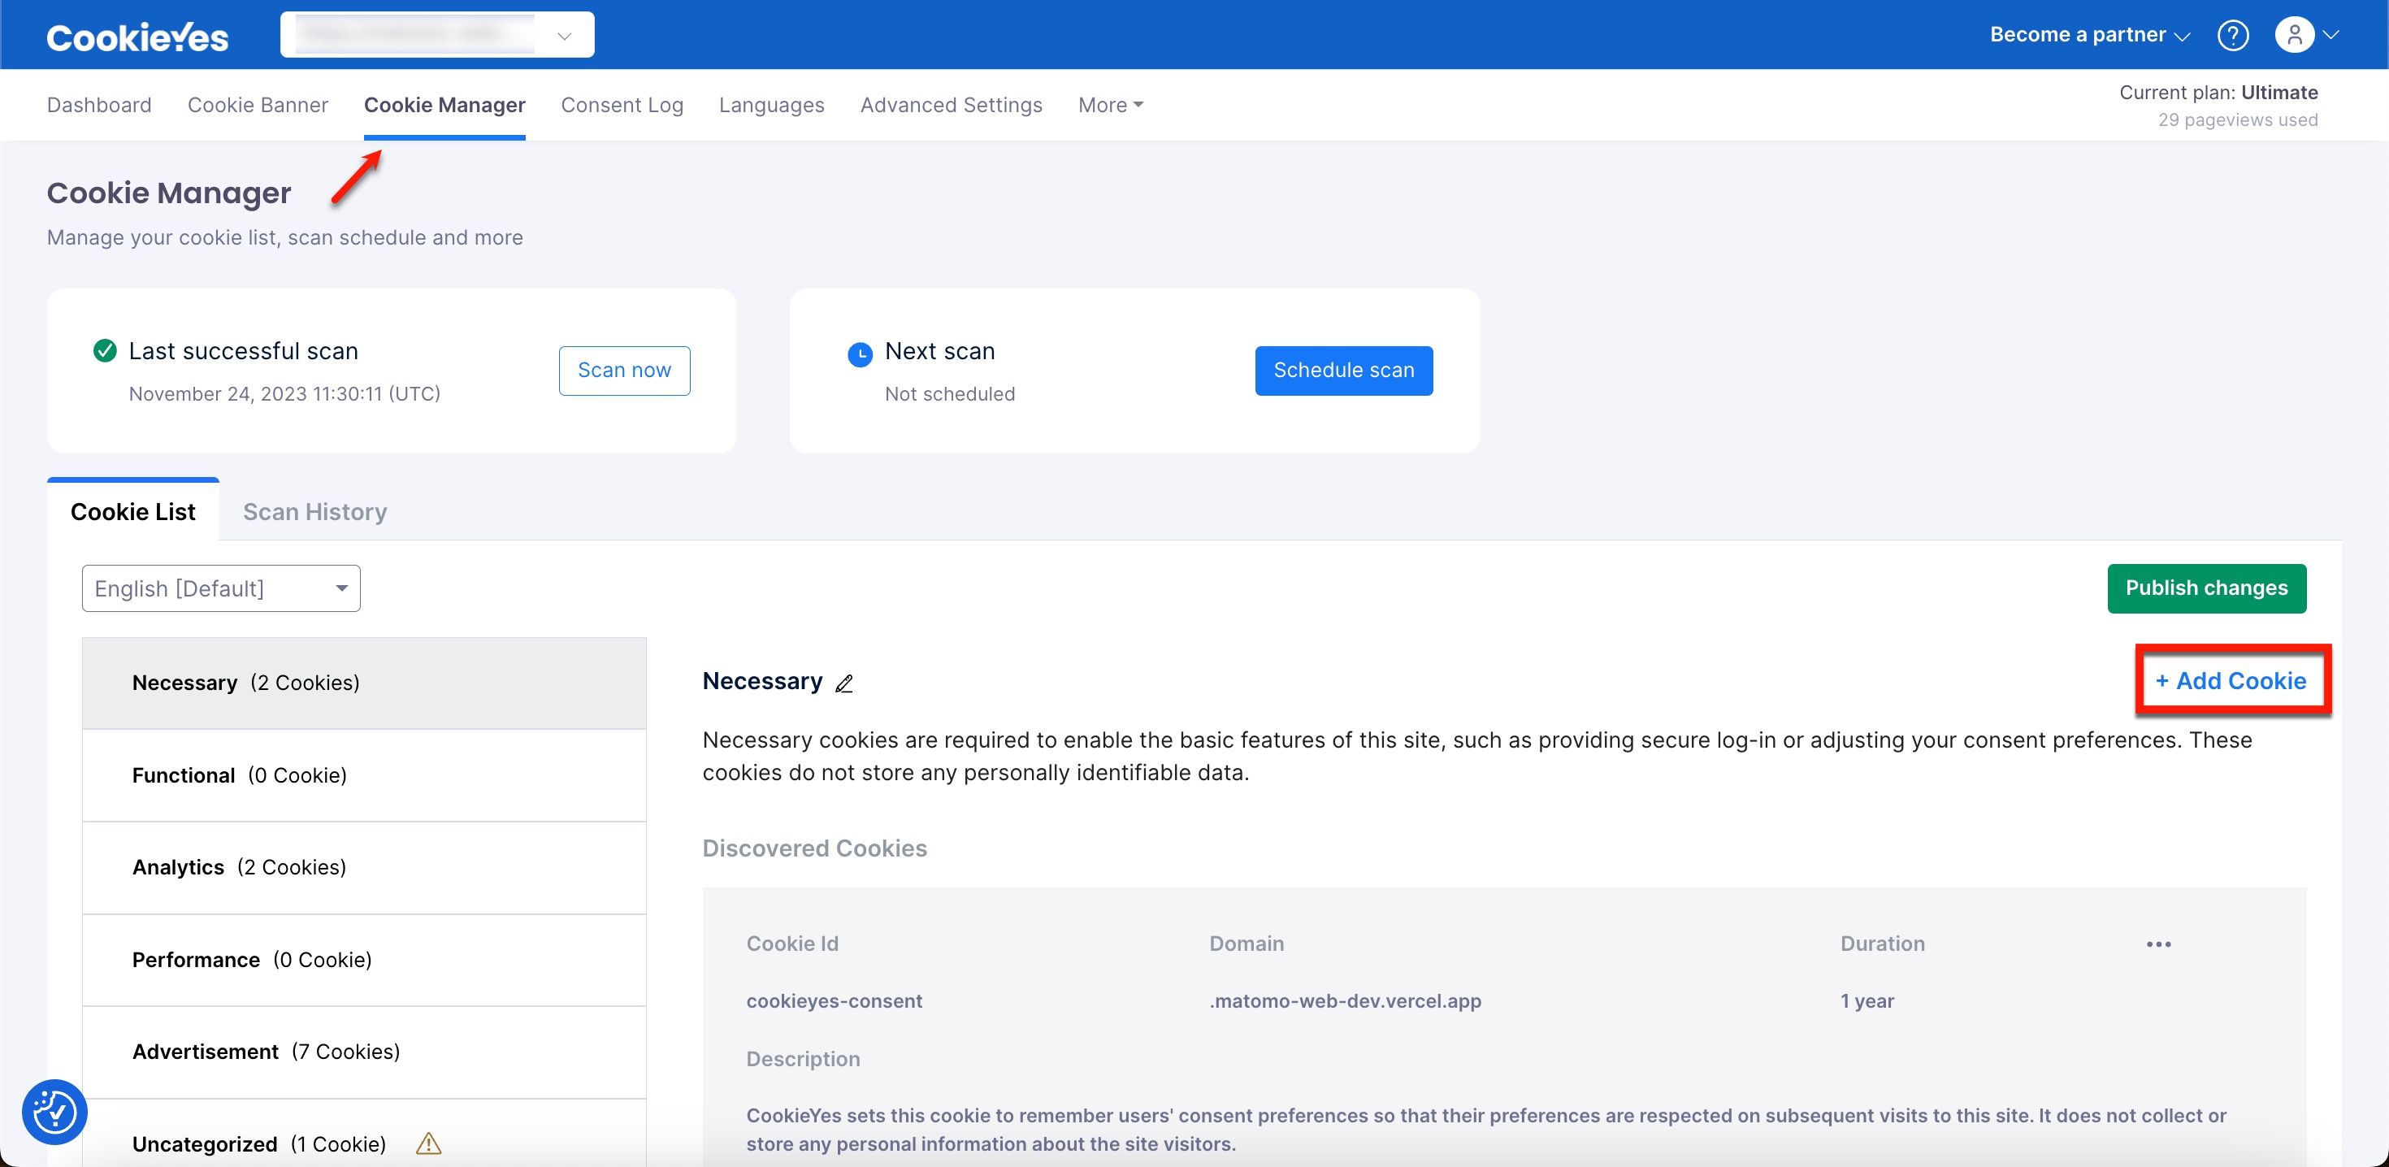Screen dimensions: 2389x1167
Task: Select the Analytics (2 Cookies) category
Action: (363, 867)
